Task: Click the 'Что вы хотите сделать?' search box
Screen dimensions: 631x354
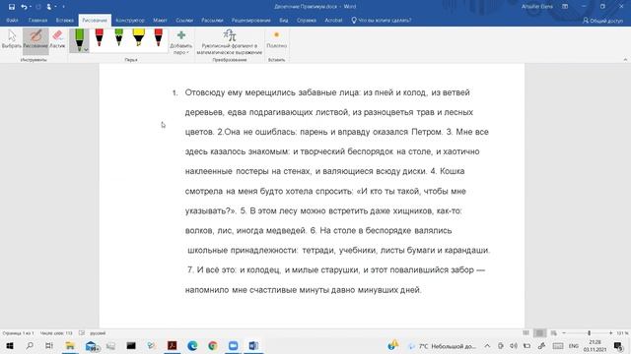Action: pos(382,20)
